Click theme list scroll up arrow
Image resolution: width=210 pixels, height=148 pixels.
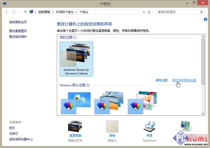[x=203, y=36]
